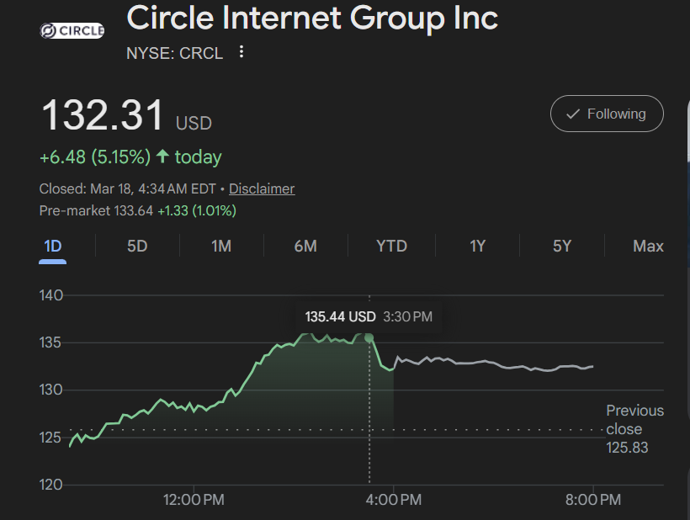
Task: Open the 6M time range
Action: click(x=305, y=246)
